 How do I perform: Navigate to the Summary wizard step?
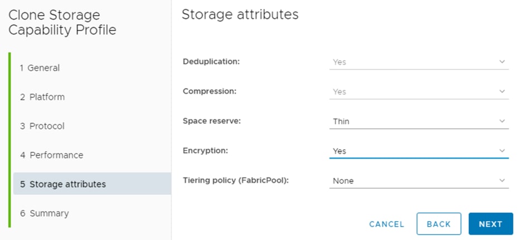tap(44, 213)
